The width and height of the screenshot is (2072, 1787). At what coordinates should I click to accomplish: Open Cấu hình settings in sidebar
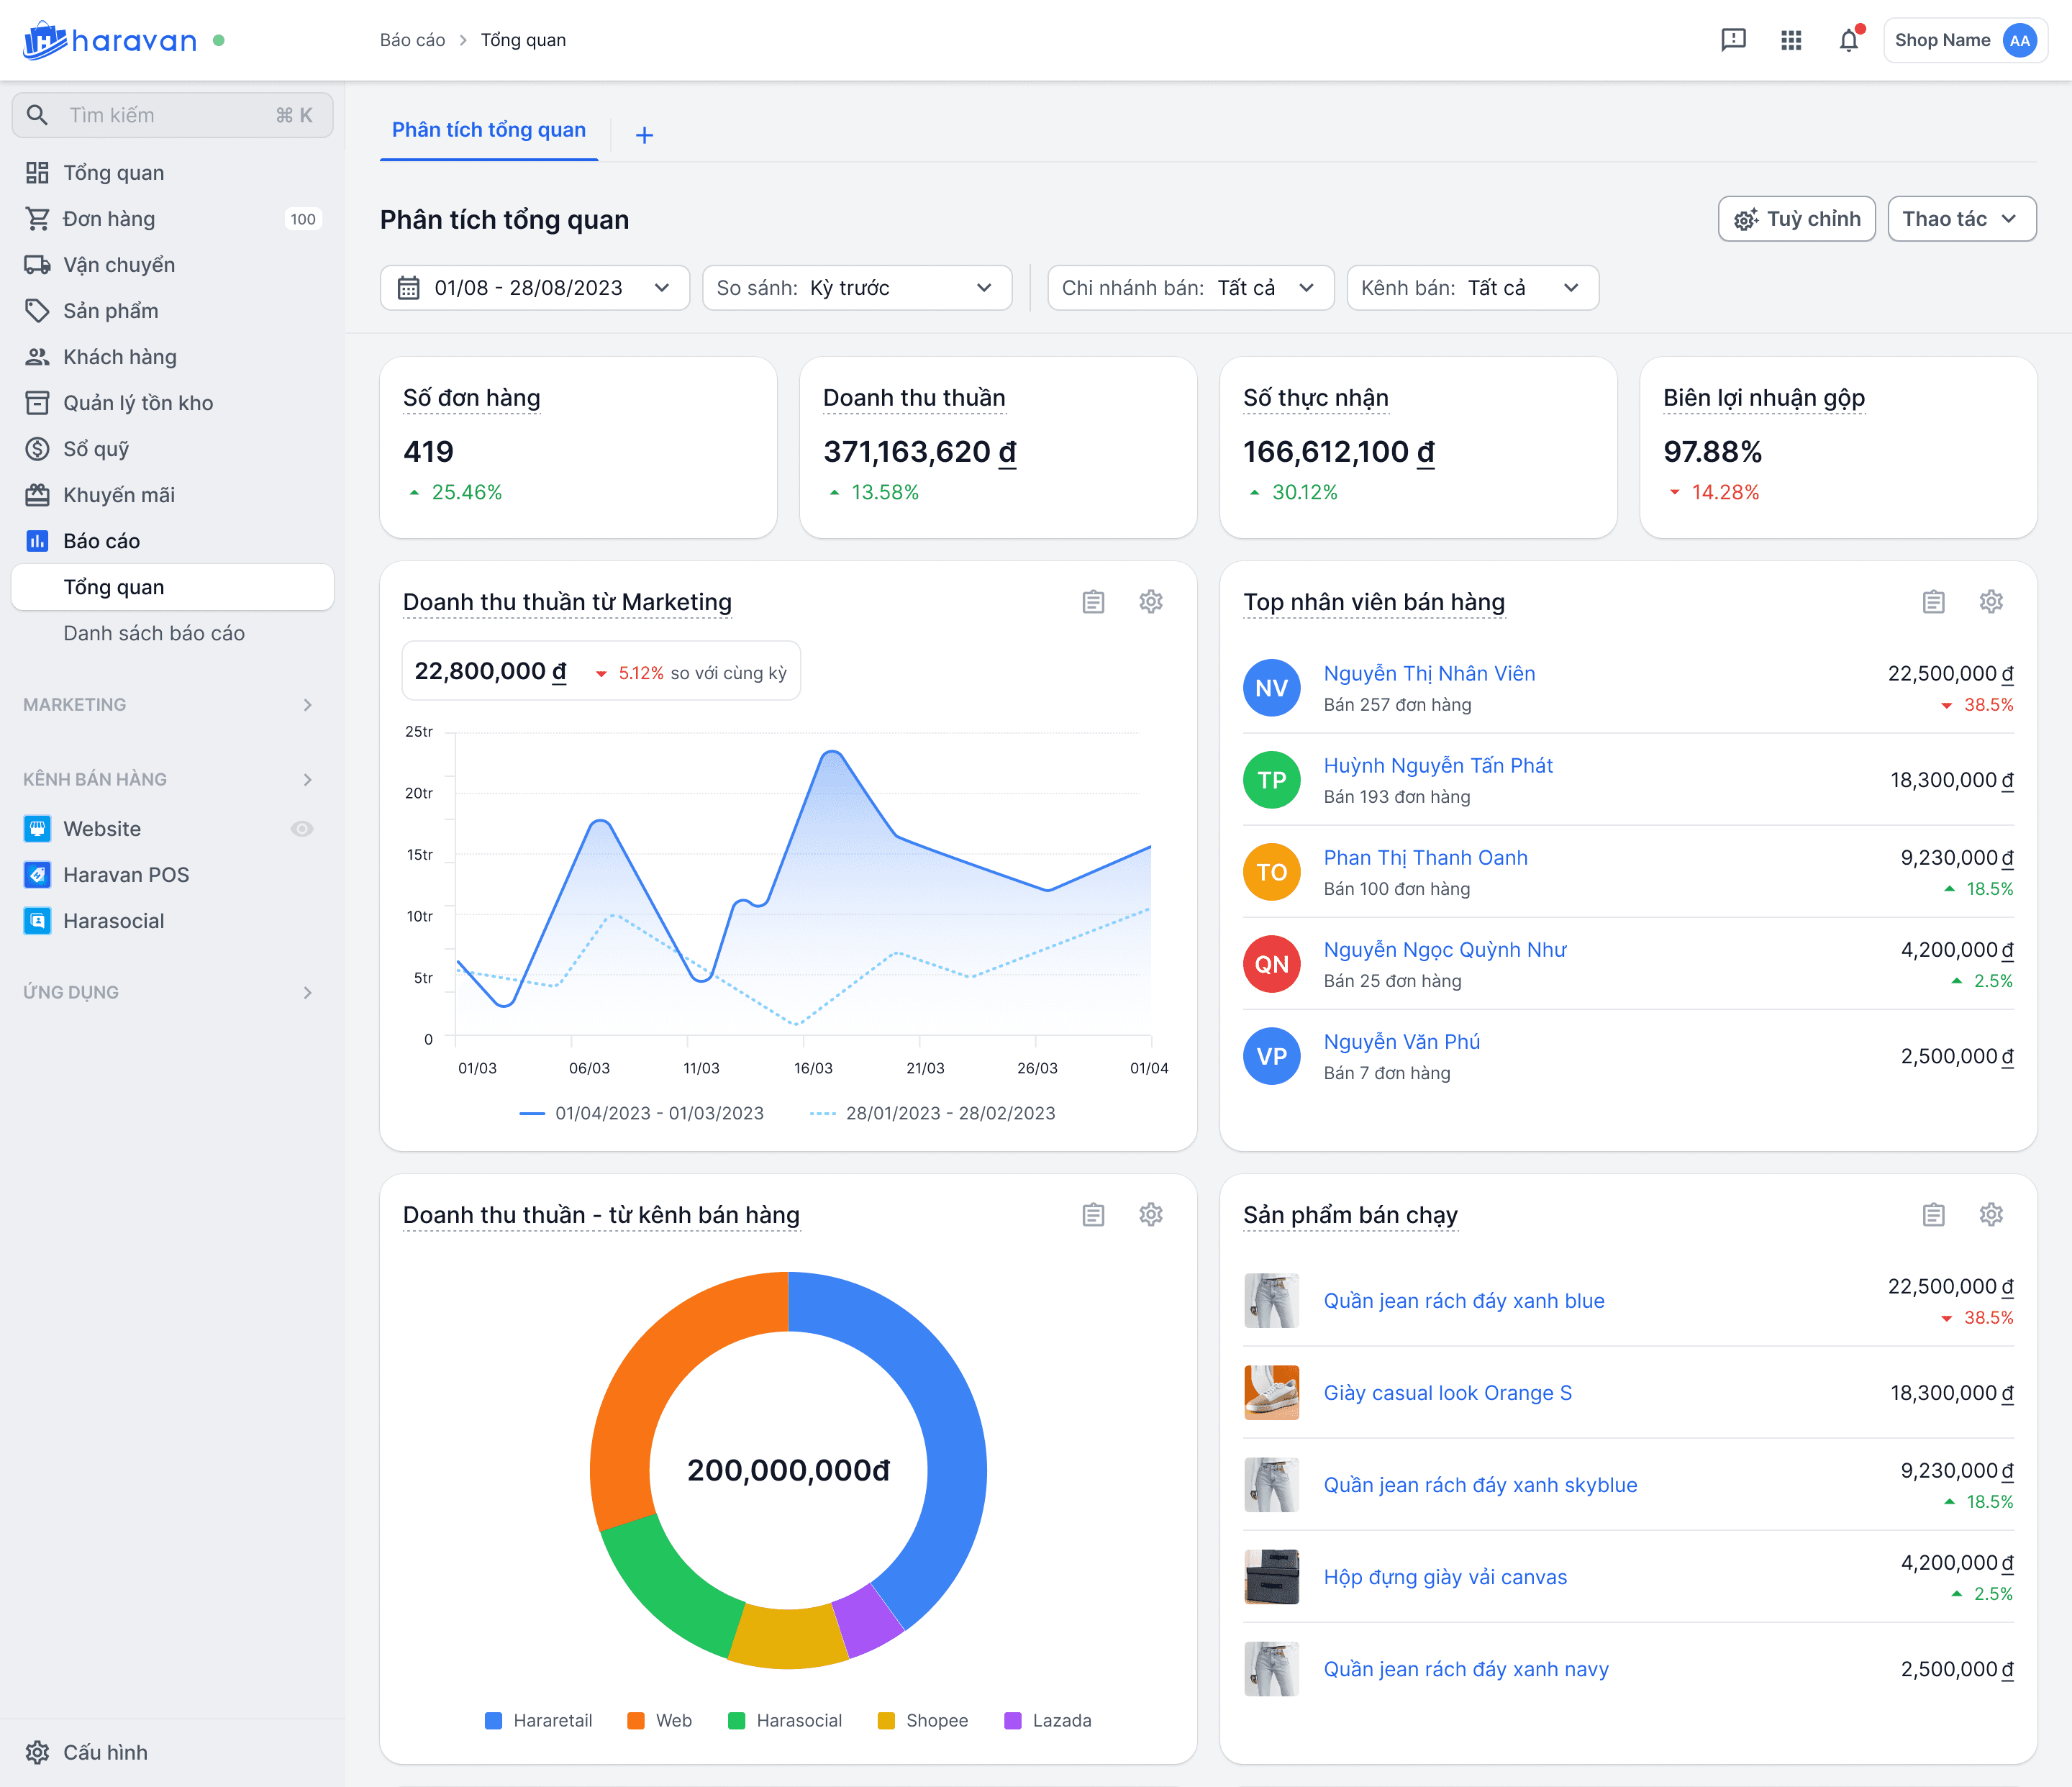[x=87, y=1752]
